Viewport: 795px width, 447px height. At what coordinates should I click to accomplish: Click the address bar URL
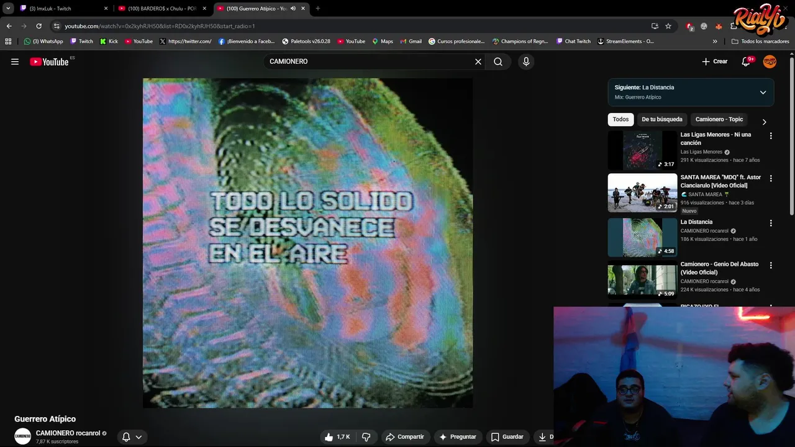tap(160, 26)
